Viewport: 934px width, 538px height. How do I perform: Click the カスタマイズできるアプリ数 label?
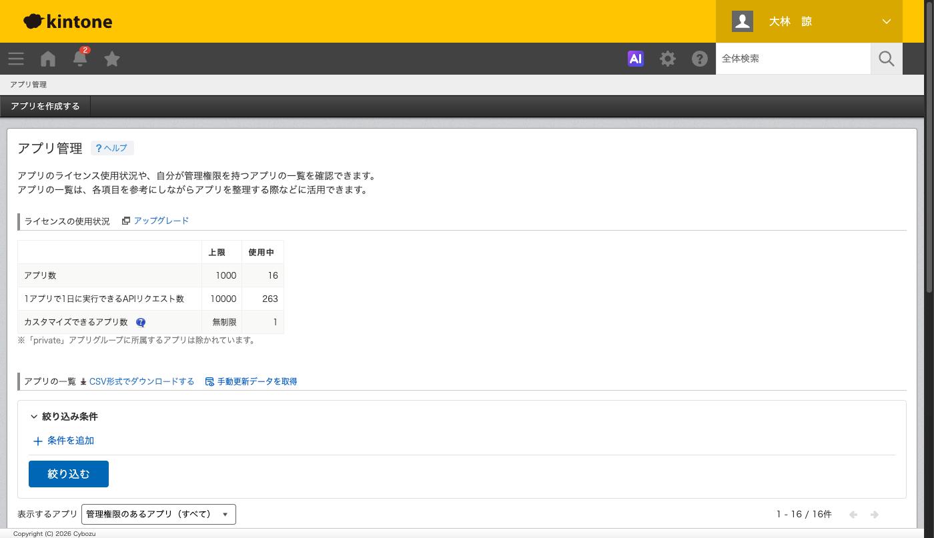[x=75, y=322]
